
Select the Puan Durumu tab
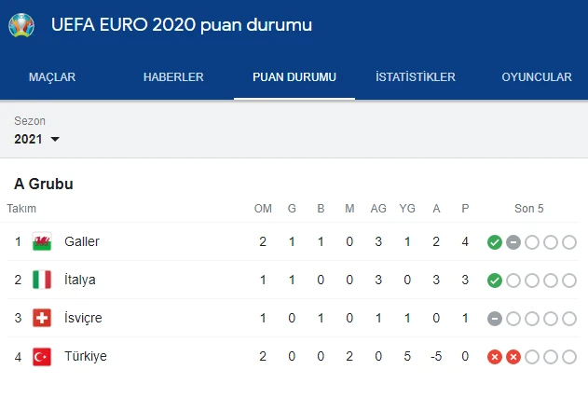point(294,77)
